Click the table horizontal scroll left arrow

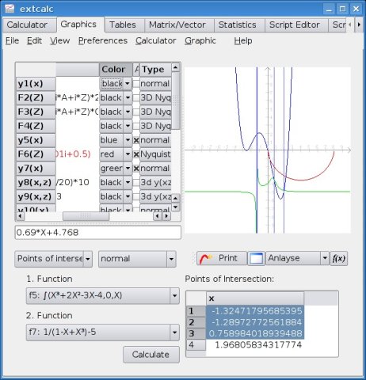(20, 216)
